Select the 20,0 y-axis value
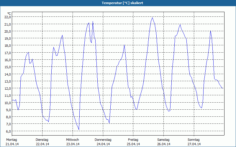The width and height of the screenshot is (236, 147). click(8, 31)
